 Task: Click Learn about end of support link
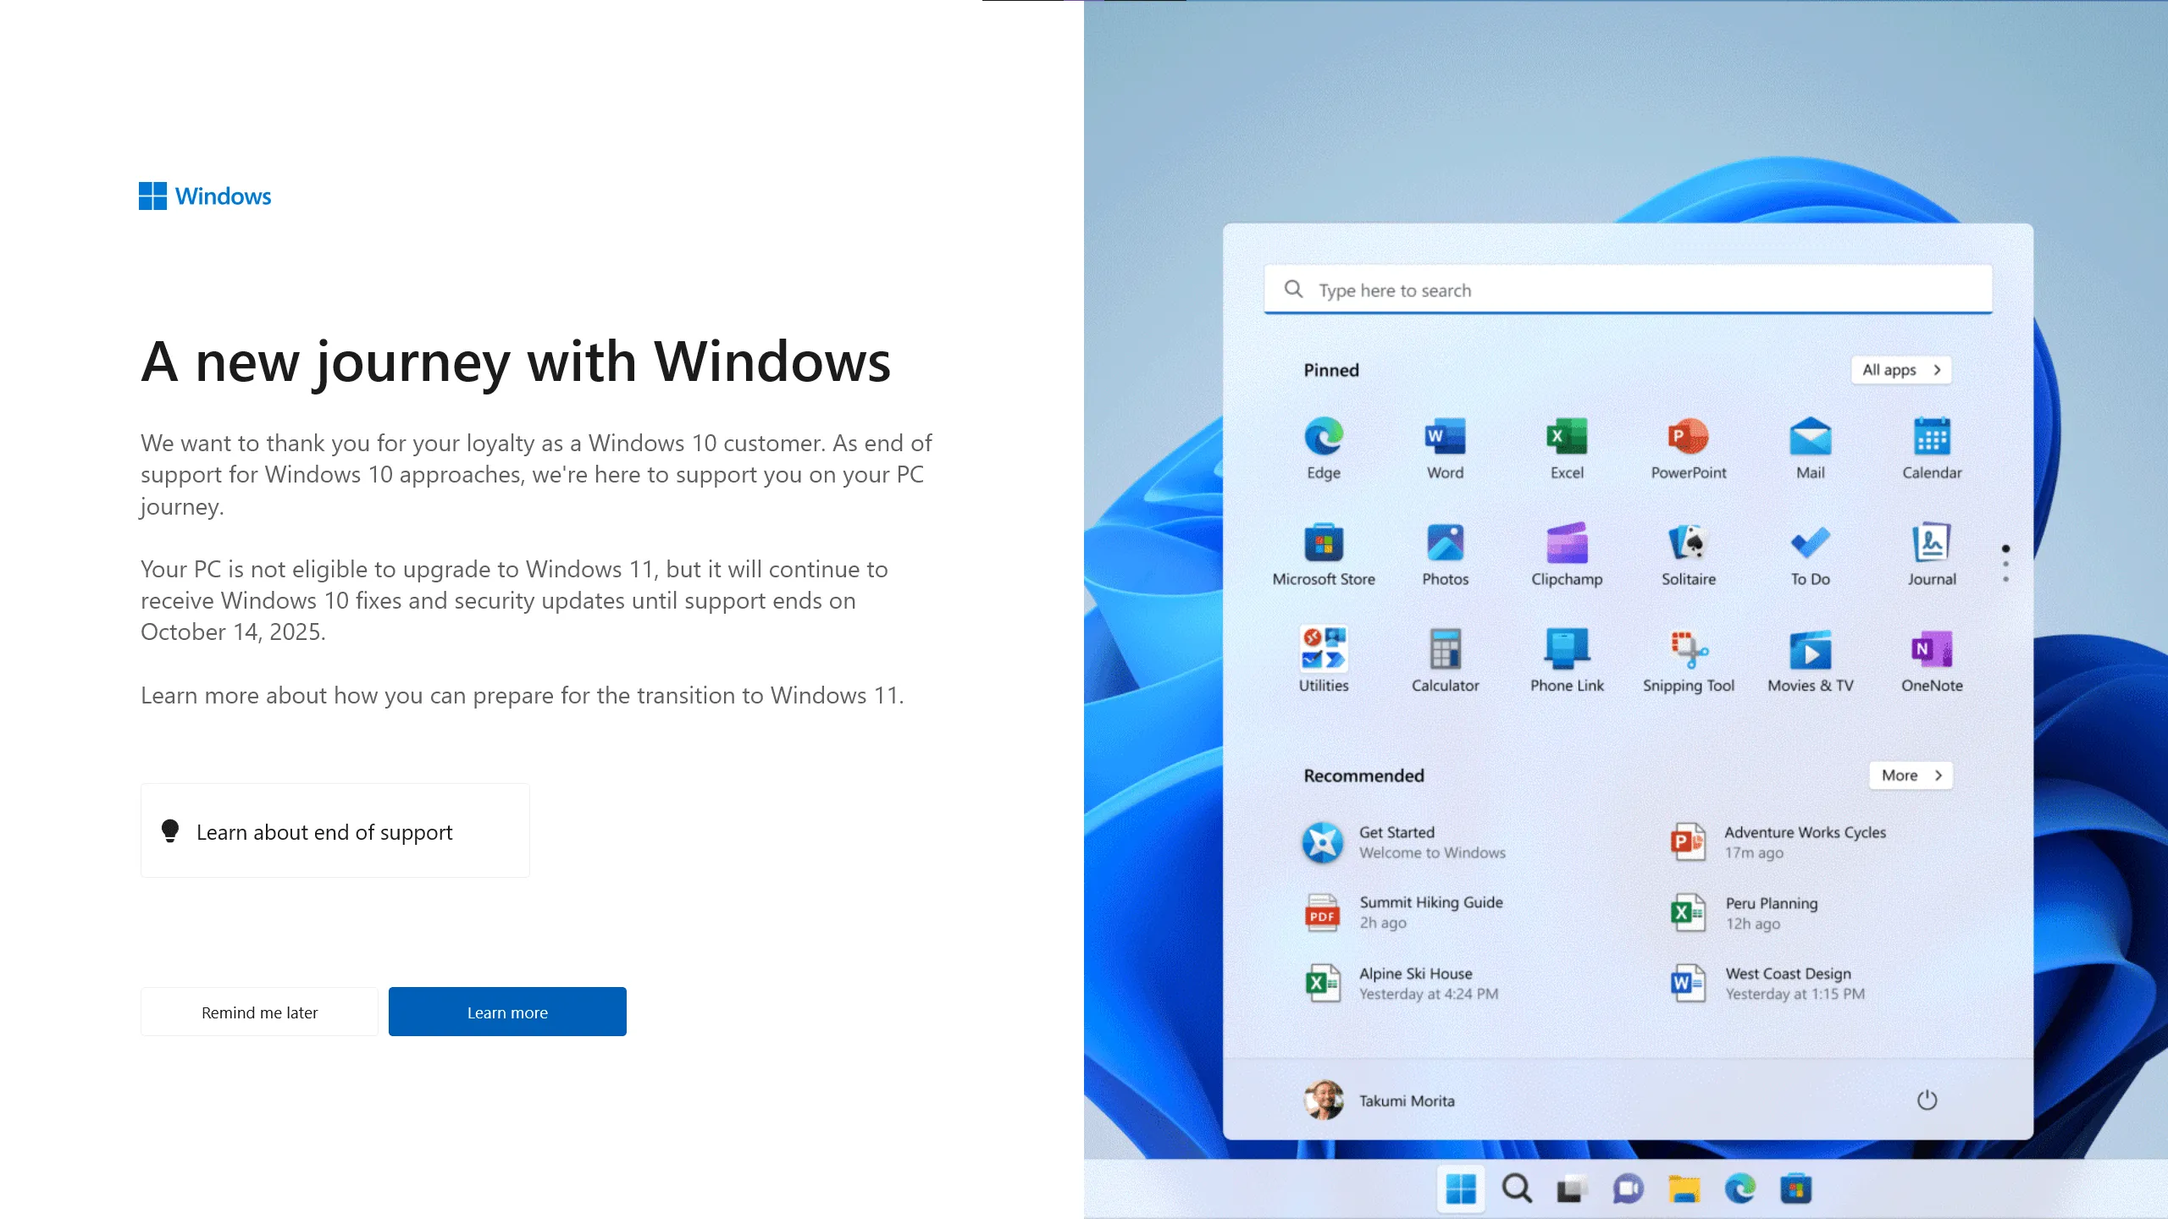pos(335,830)
